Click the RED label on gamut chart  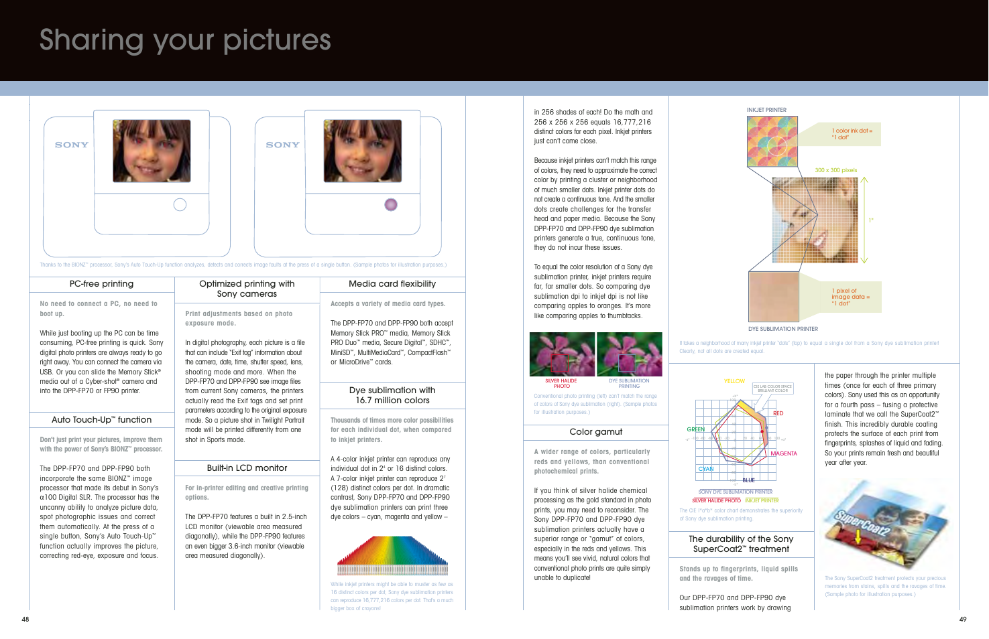pyautogui.click(x=778, y=413)
